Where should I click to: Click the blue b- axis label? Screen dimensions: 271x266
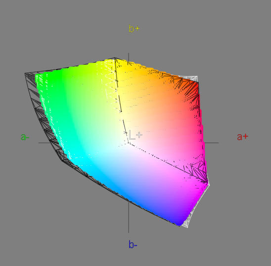point(133,244)
